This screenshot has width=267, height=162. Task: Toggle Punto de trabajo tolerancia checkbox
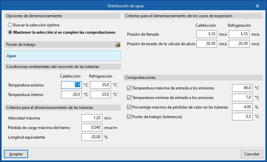[x=129, y=117]
